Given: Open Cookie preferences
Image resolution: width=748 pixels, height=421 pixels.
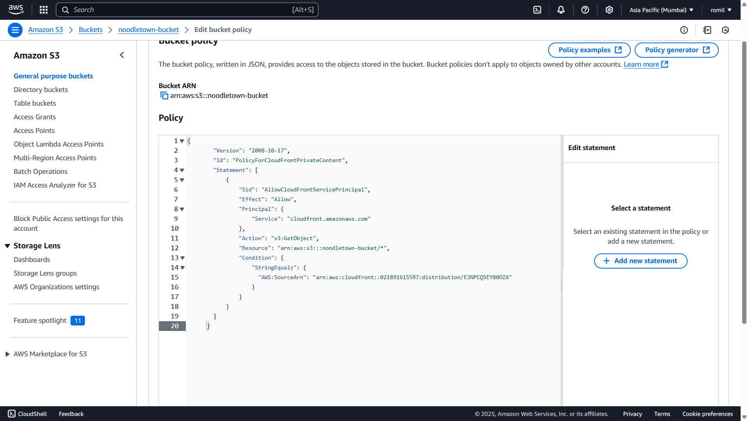Looking at the screenshot, I should click(x=707, y=414).
